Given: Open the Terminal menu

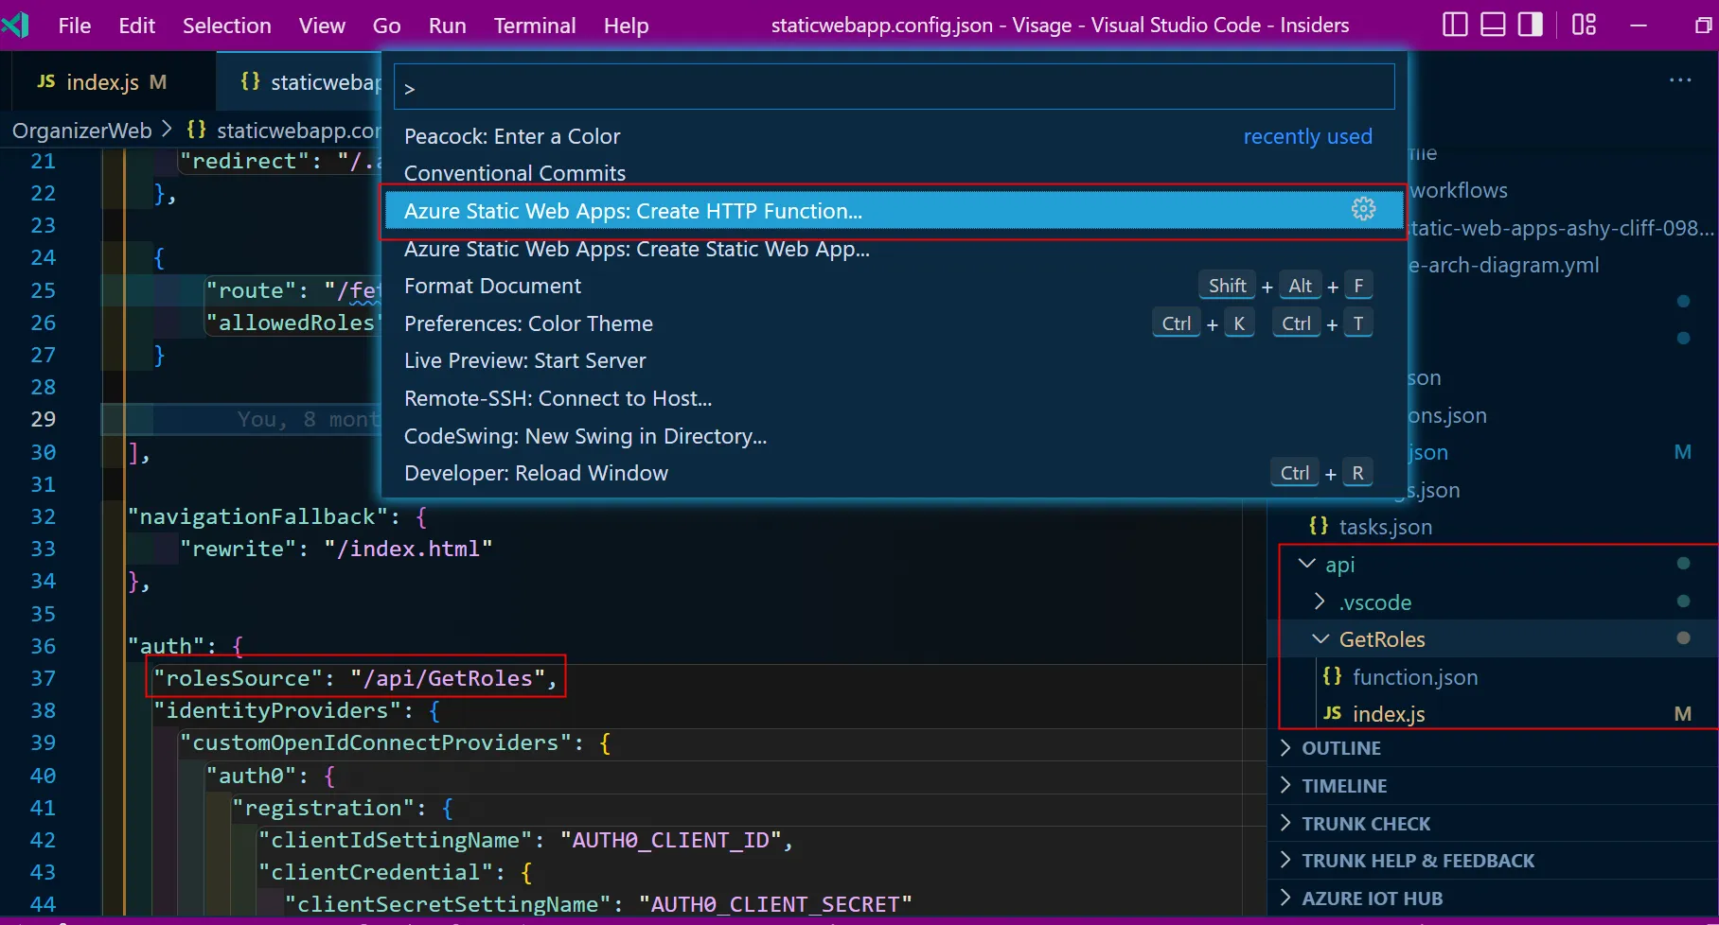Looking at the screenshot, I should [534, 26].
